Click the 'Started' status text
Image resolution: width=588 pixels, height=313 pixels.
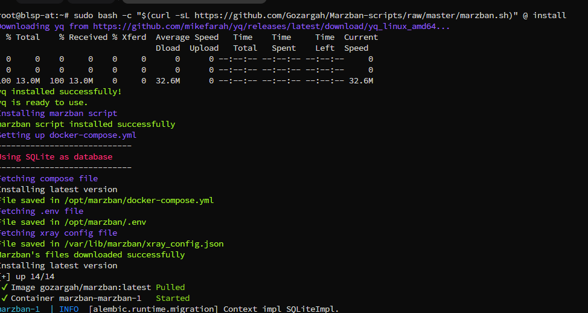coord(173,298)
